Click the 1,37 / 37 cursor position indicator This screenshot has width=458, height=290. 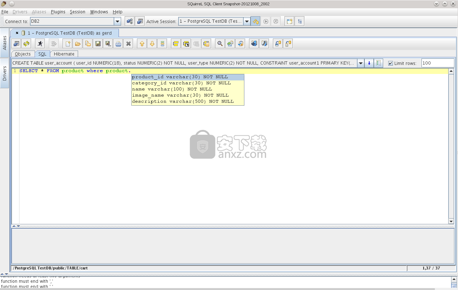tap(431, 268)
